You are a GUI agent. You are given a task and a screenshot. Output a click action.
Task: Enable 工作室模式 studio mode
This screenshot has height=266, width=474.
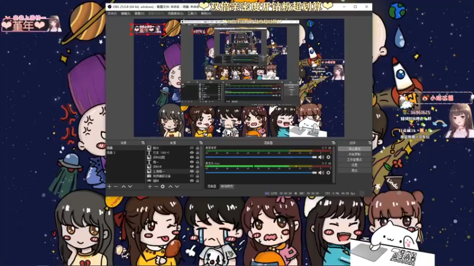(354, 160)
